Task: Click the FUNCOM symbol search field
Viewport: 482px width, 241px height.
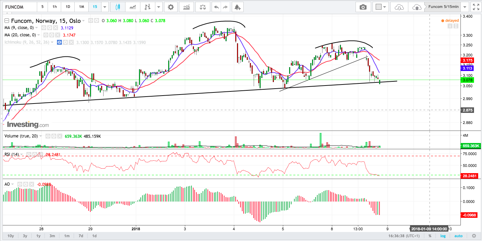Action: tap(19, 7)
